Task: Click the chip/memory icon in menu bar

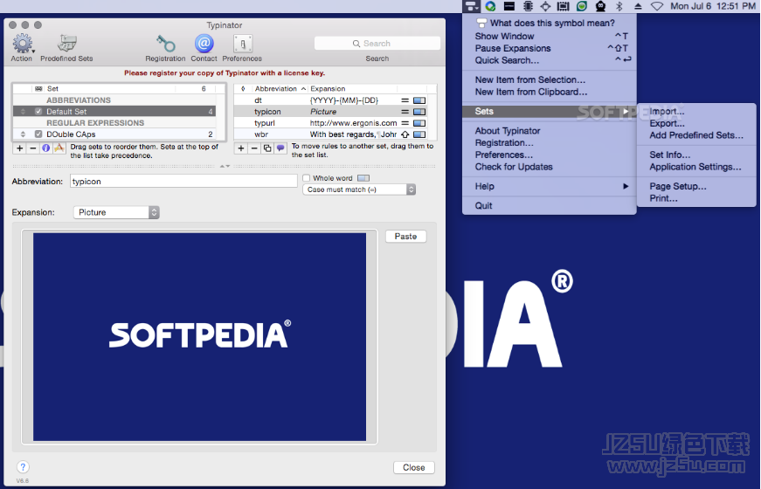Action: (x=528, y=6)
